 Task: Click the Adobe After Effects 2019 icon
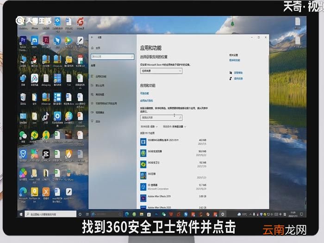tap(143, 198)
